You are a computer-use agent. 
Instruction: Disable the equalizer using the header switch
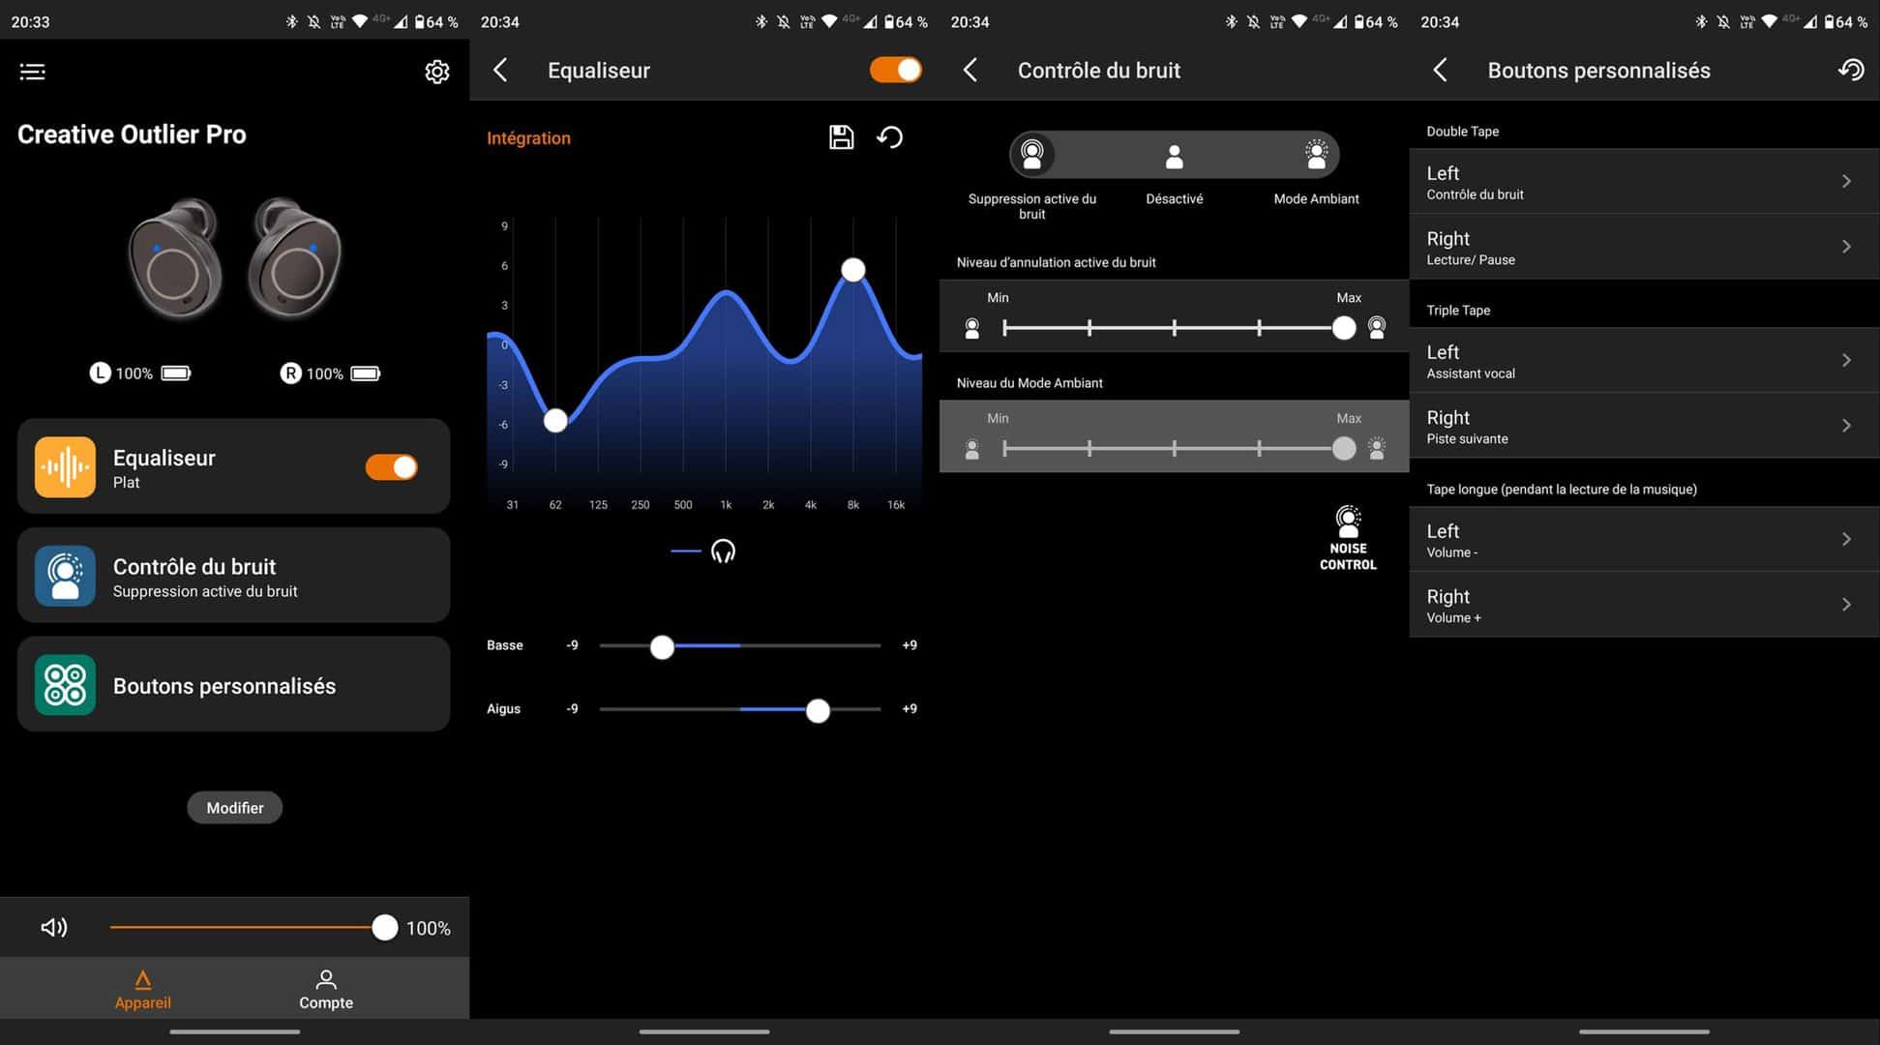(895, 70)
